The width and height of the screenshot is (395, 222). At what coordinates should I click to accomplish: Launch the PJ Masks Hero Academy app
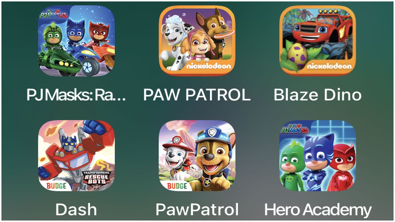point(318,155)
